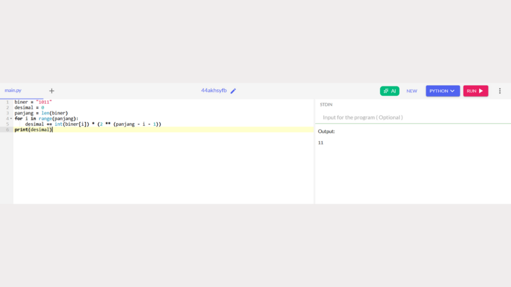511x287 pixels.
Task: Click the pencil icon to rename the project
Action: coord(233,91)
